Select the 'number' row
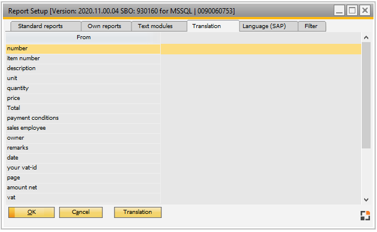This screenshot has width=377, height=232. tap(83, 49)
